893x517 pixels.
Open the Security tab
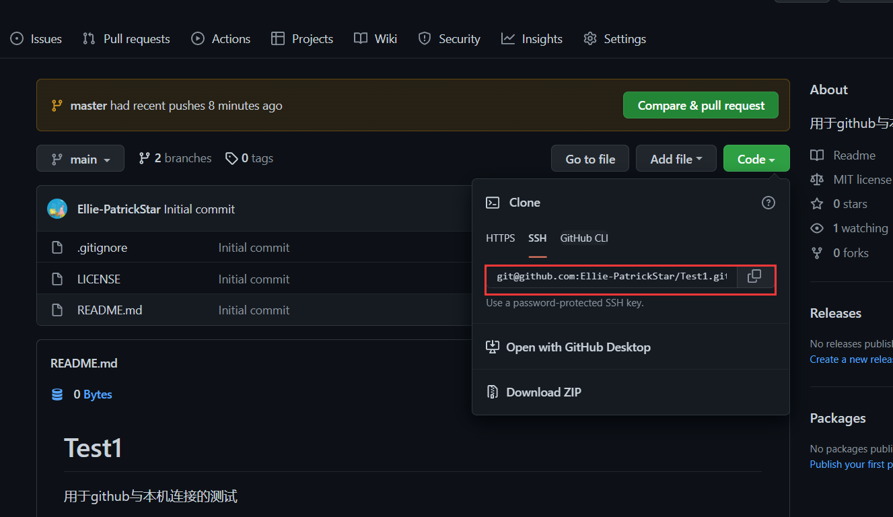click(x=449, y=39)
